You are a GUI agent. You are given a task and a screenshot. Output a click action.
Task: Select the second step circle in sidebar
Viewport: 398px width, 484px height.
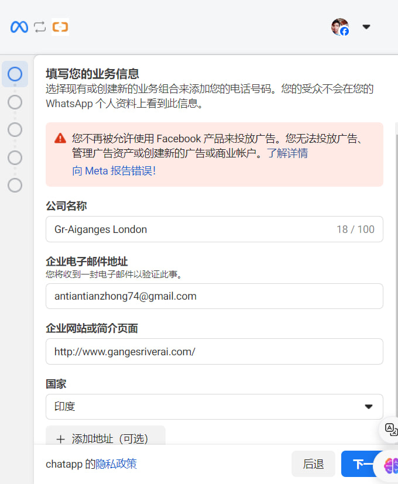pos(15,102)
